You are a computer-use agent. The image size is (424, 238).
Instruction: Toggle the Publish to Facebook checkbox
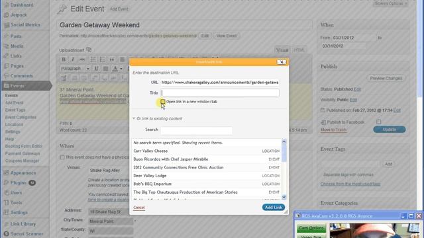378,122
